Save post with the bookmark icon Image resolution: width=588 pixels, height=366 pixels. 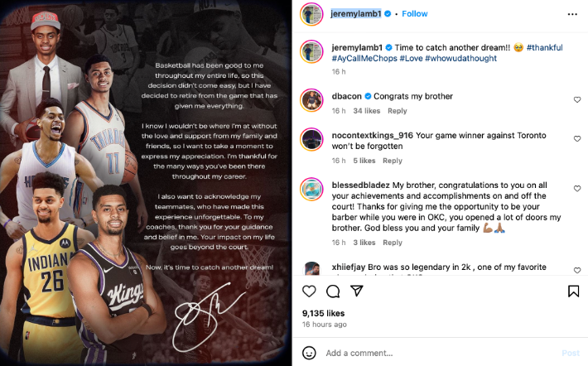click(573, 291)
